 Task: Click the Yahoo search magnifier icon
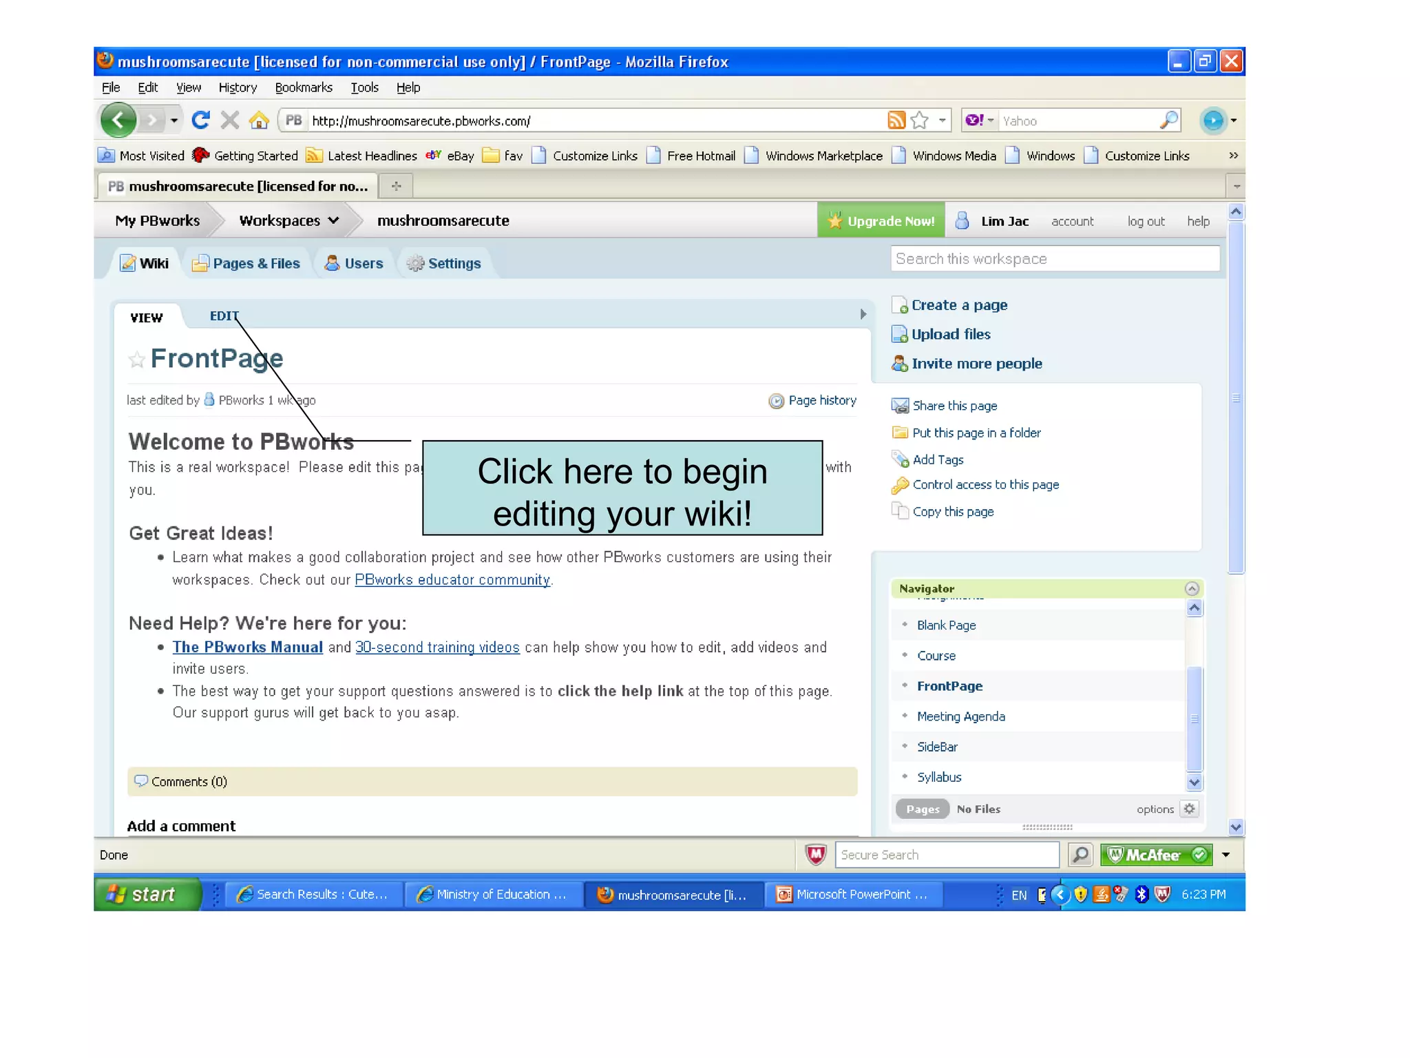1168,121
